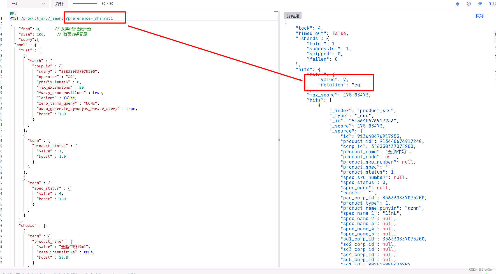Viewport: 496px width, 274px height.
Task: Click the green 80 / 80 progress bar
Action: (85, 4)
